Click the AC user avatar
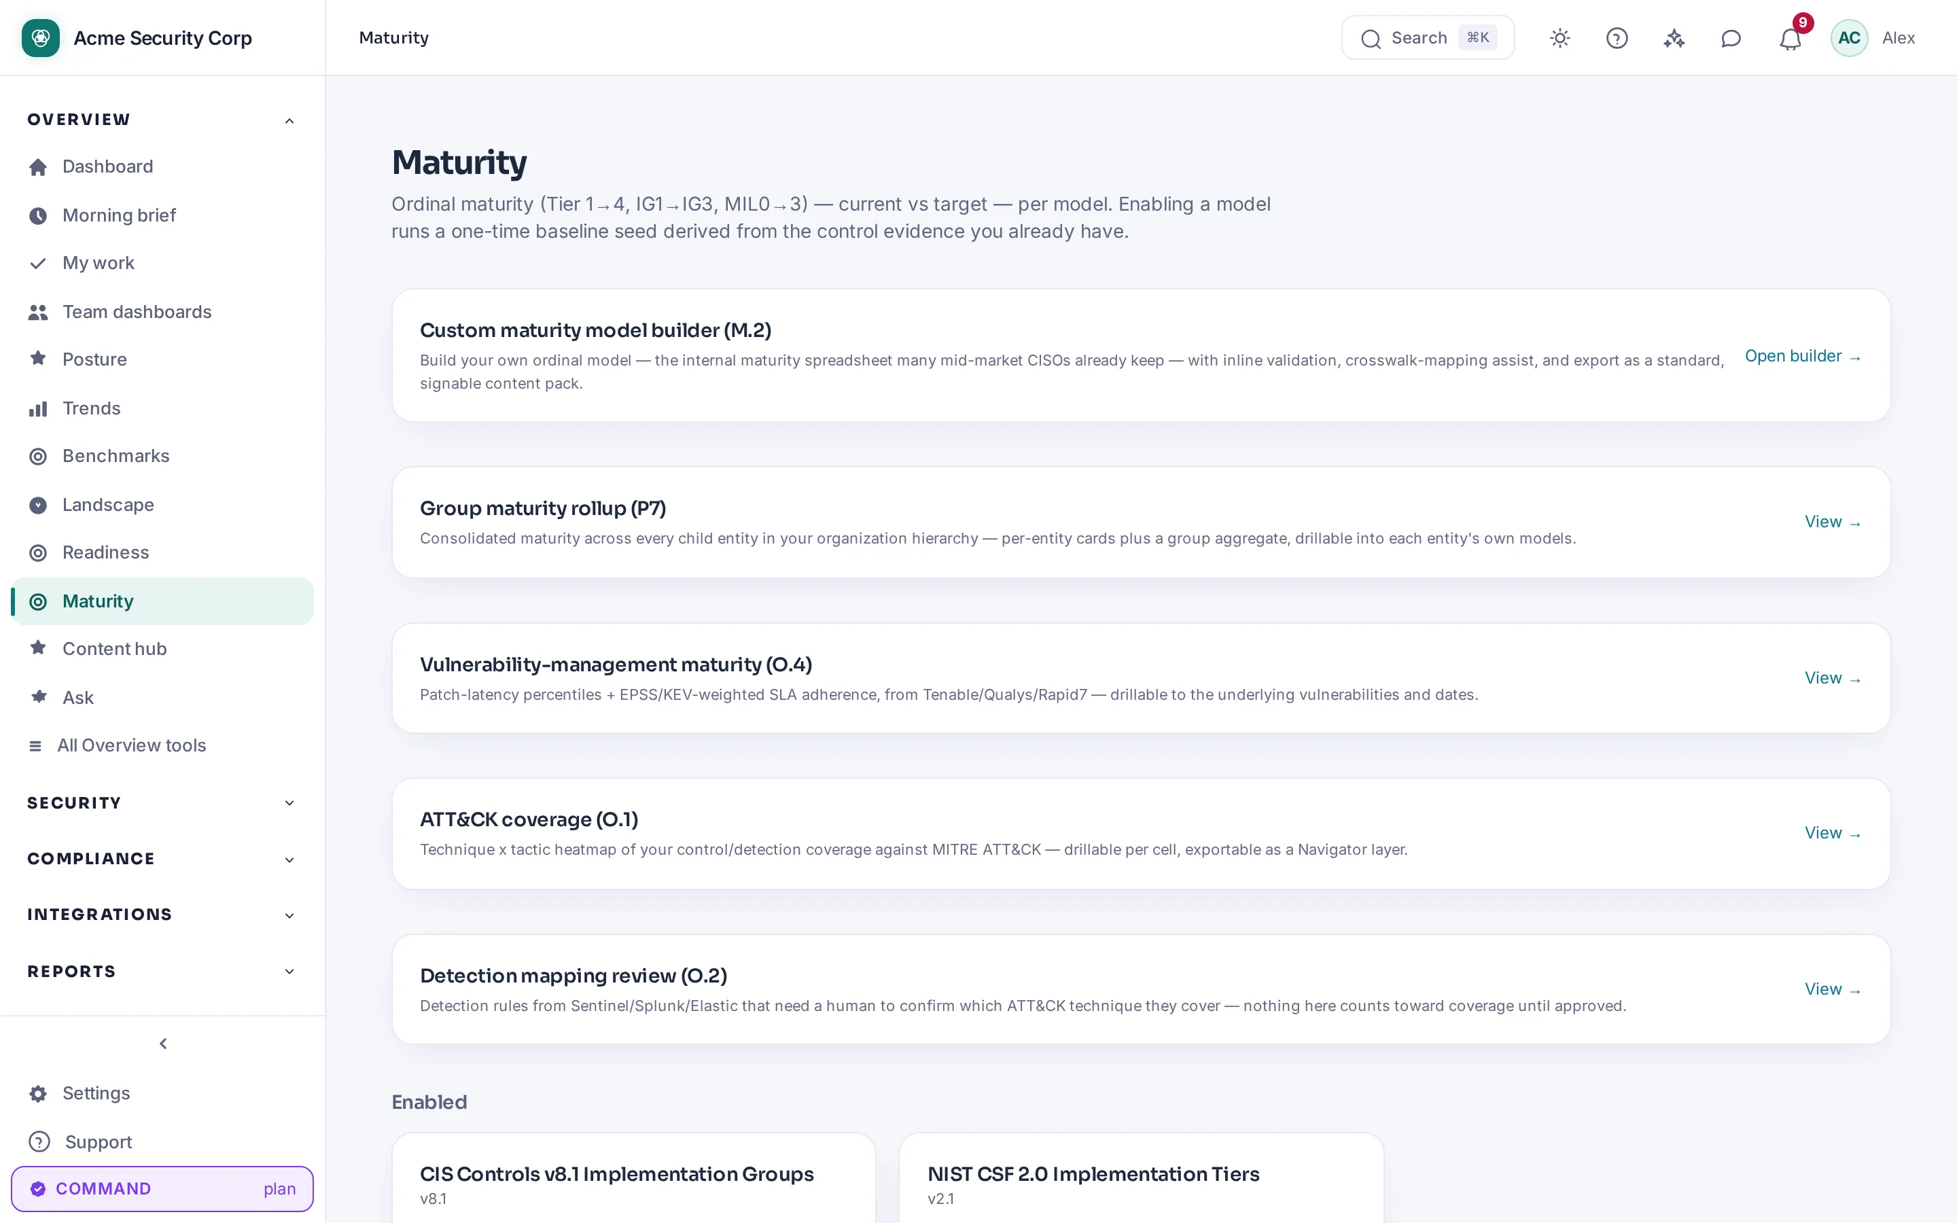Screen dimensions: 1957x1223 coord(1849,38)
